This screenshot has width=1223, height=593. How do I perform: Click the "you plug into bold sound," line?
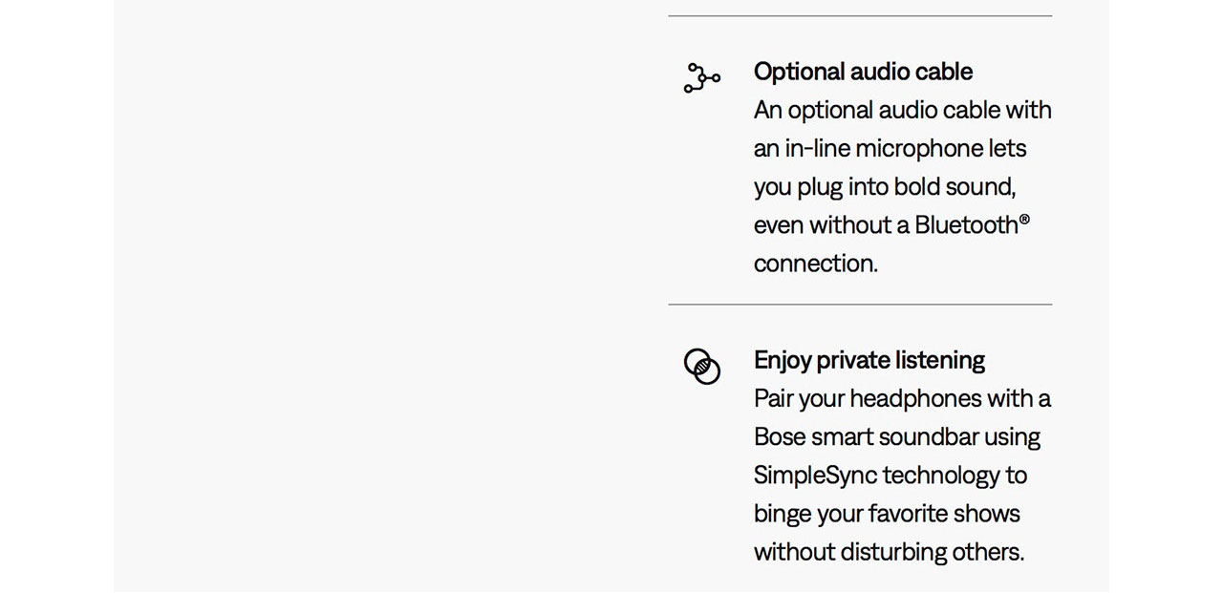pyautogui.click(x=884, y=187)
